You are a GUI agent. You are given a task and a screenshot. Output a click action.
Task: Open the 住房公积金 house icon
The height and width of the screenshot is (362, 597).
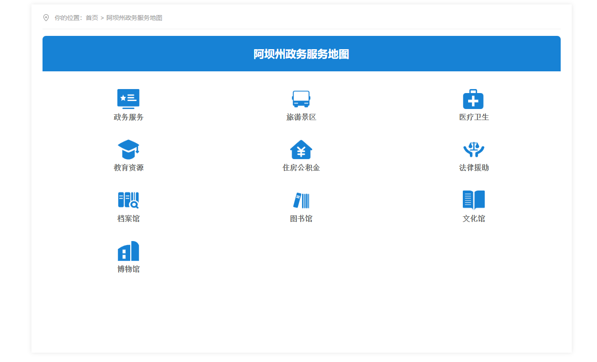point(301,150)
